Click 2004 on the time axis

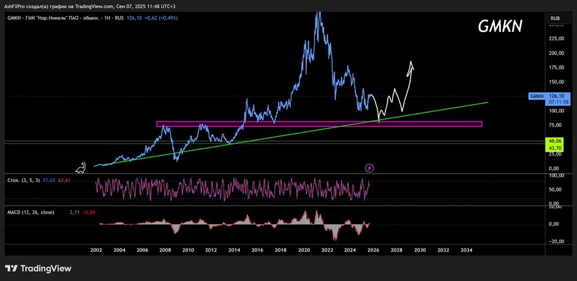click(119, 250)
